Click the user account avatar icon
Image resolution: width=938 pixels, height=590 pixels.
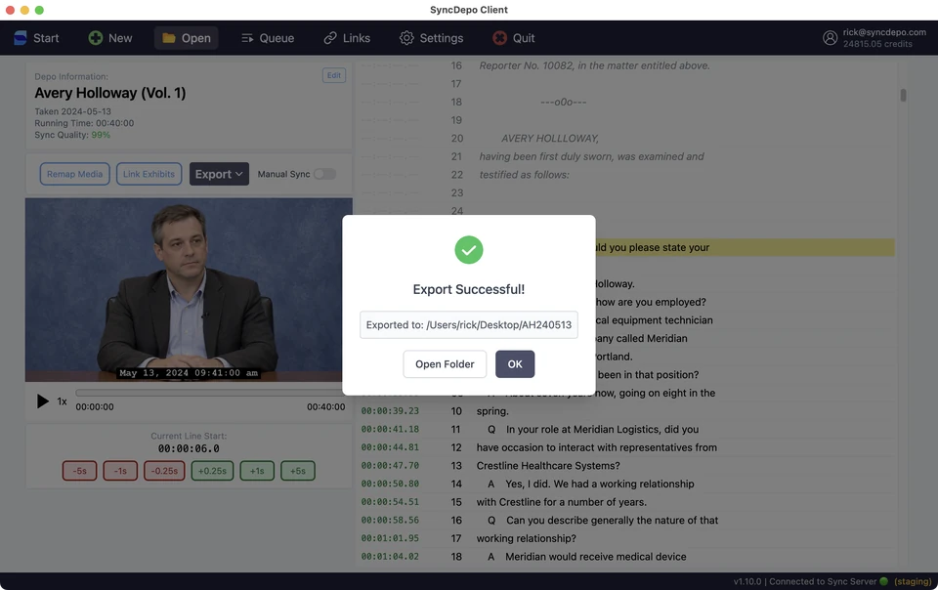830,38
